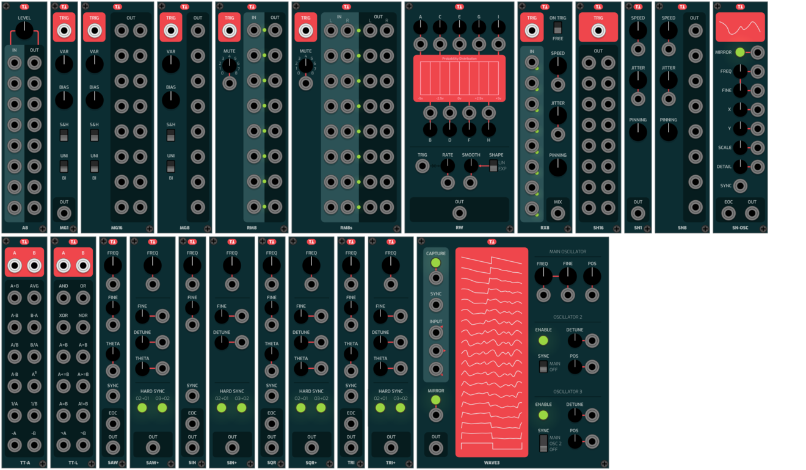Click the FREQ knob on the SAW module
The image size is (806, 470).
113,265
